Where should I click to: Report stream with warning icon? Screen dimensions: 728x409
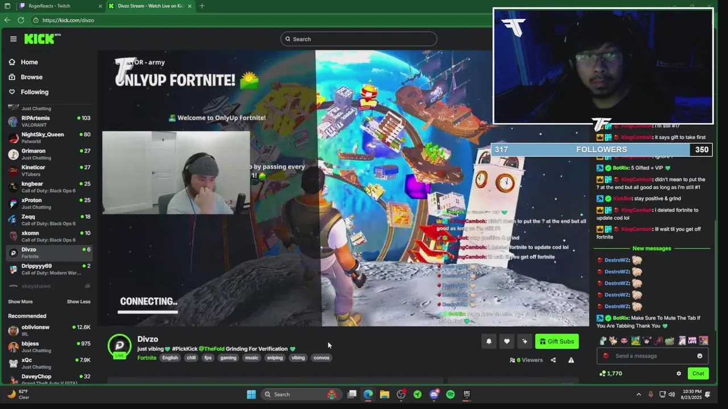coord(571,360)
